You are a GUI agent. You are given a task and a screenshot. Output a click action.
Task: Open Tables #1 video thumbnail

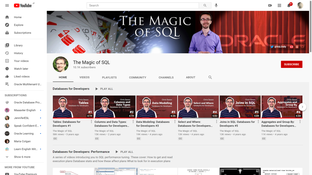73,107
